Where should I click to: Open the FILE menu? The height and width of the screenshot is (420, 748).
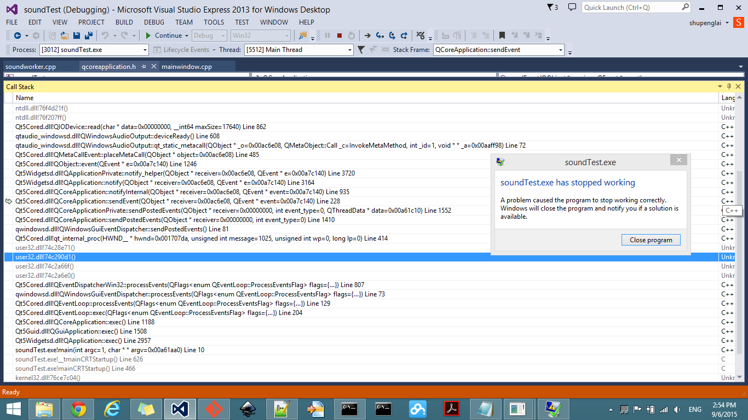pos(11,22)
